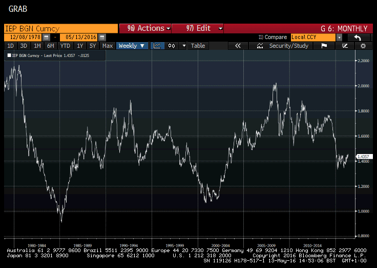This screenshot has height=268, width=377.
Task: Toggle IEP BGN Curncy legend checkbox
Action: 9,55
